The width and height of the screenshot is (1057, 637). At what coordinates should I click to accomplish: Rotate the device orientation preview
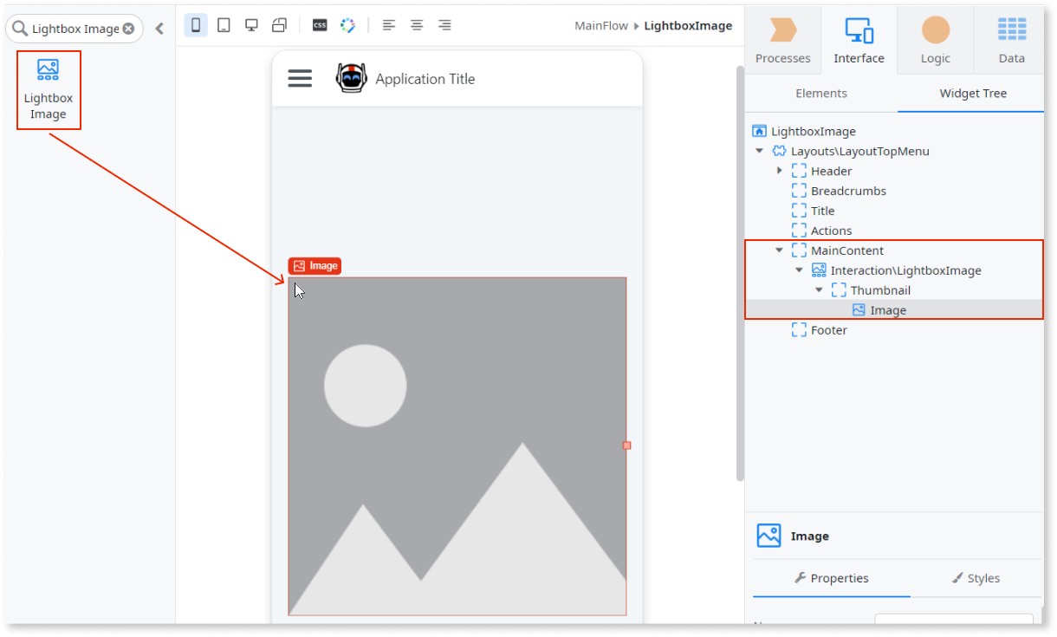[x=279, y=24]
